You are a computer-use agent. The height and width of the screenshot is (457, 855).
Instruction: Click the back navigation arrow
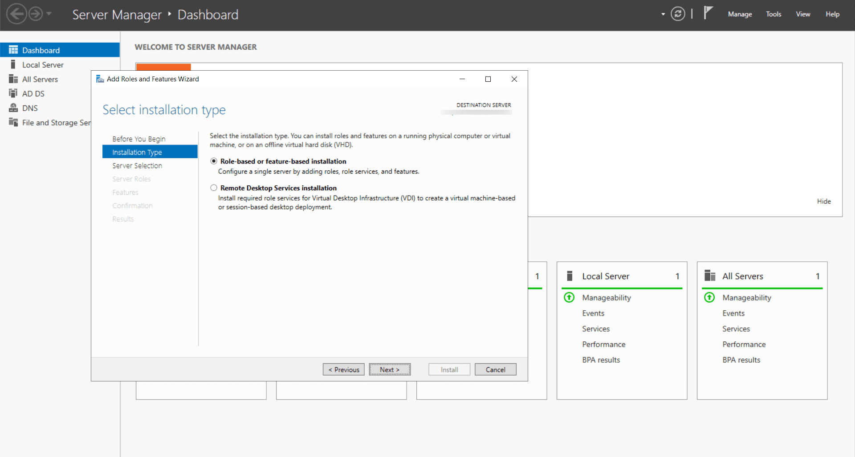16,14
